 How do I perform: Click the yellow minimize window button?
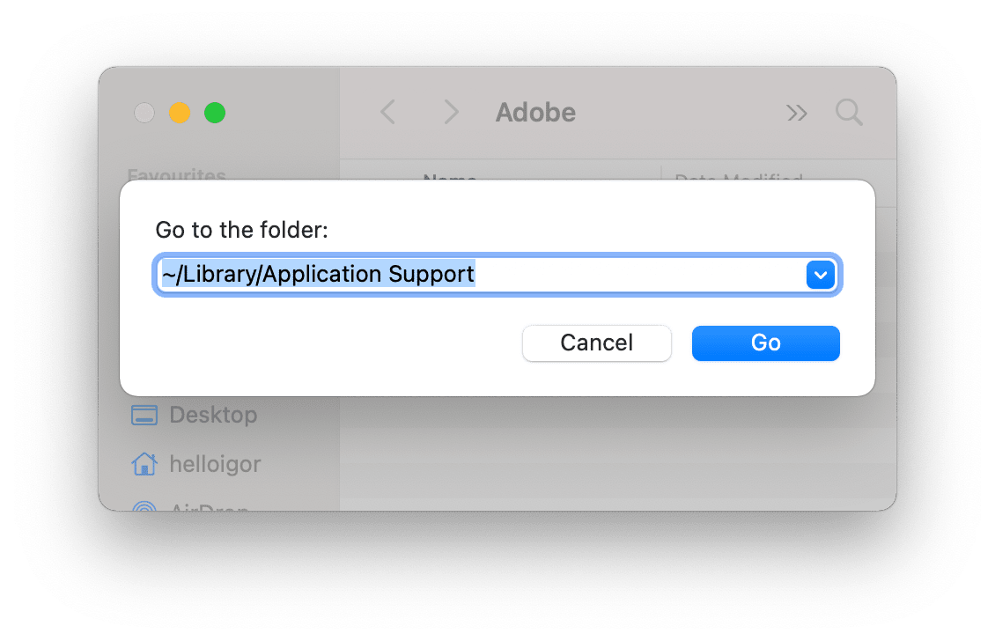[180, 113]
